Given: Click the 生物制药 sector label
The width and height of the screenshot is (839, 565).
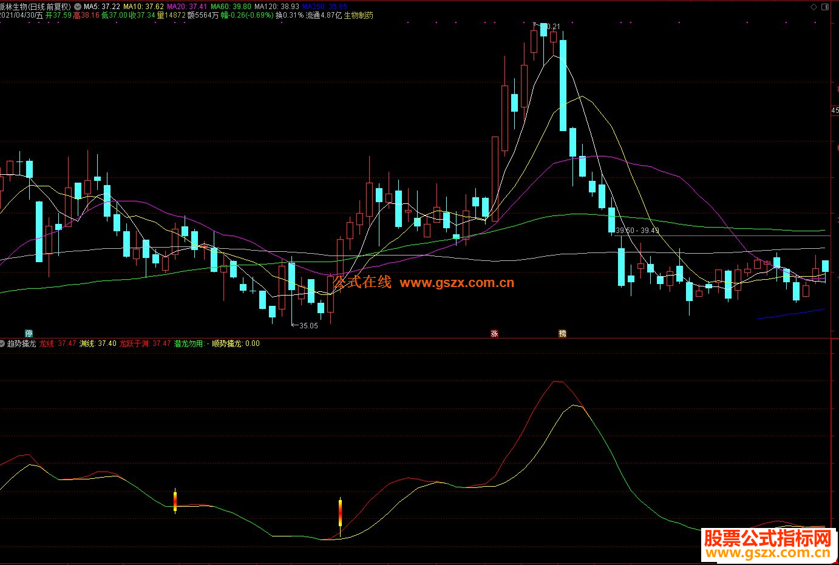Looking at the screenshot, I should (x=359, y=15).
